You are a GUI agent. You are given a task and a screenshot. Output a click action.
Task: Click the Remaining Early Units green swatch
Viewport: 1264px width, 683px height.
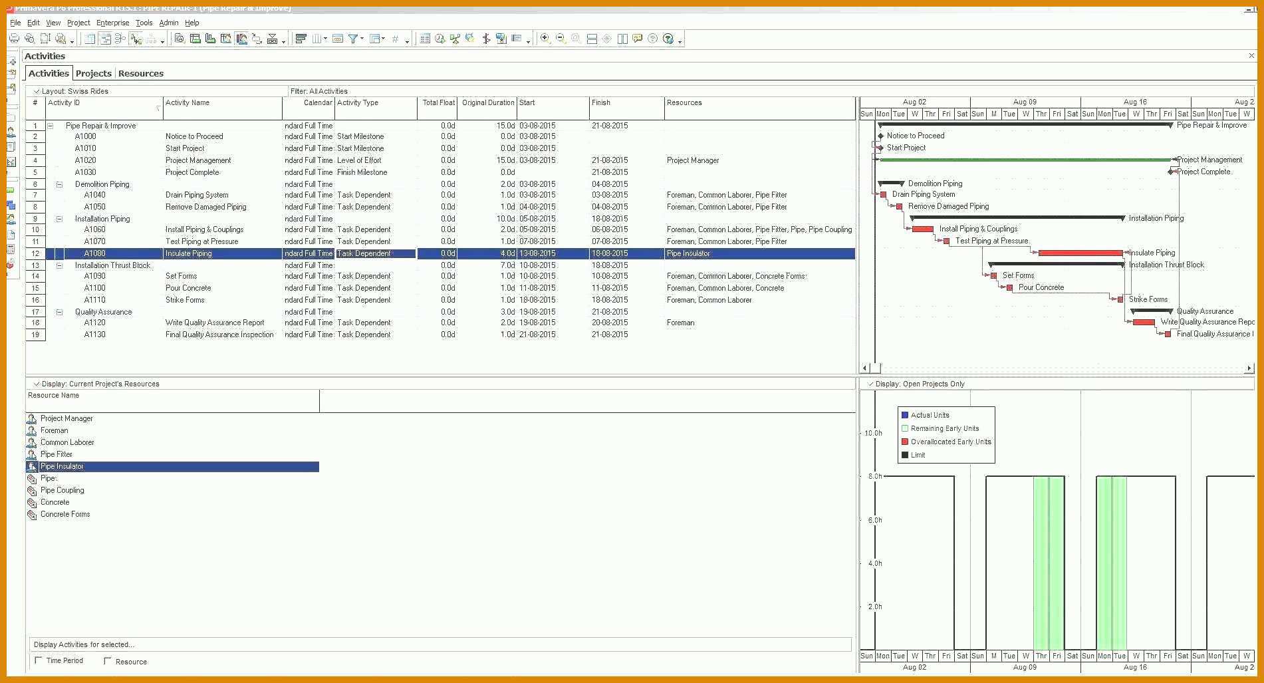(x=904, y=428)
